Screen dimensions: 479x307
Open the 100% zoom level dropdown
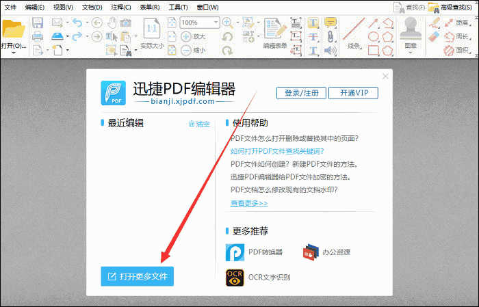[x=216, y=23]
